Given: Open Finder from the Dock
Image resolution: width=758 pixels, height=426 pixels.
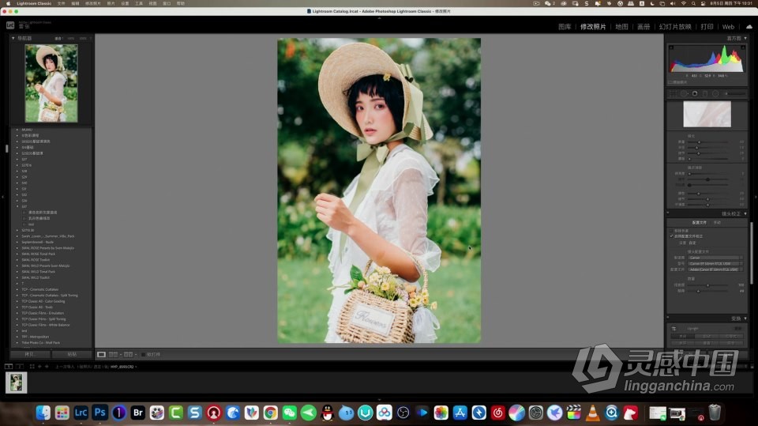Looking at the screenshot, I should point(43,413).
